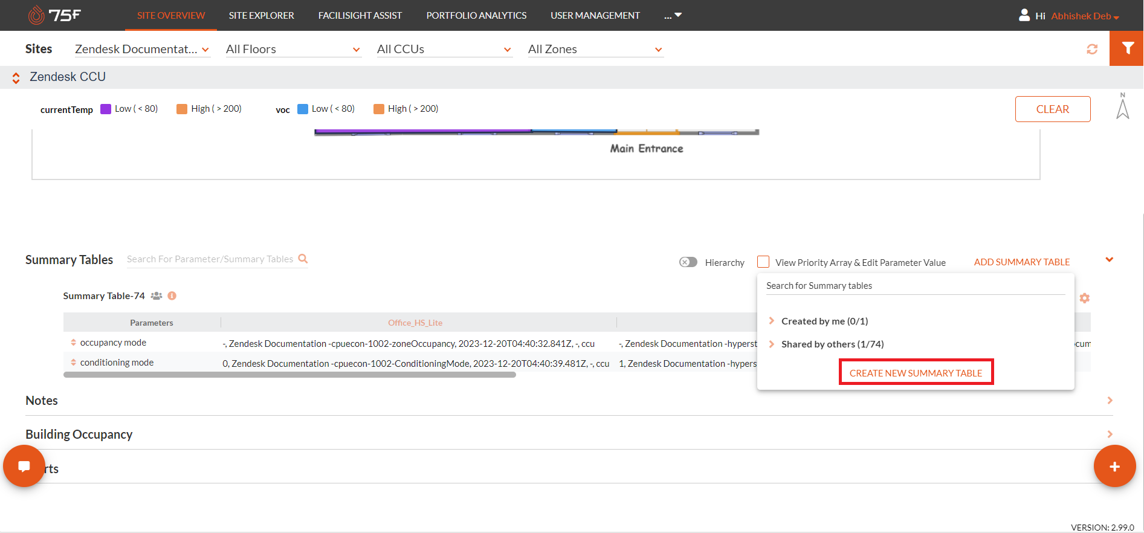This screenshot has height=533, width=1144.
Task: Check View Priority Array checkbox
Action: tap(763, 262)
